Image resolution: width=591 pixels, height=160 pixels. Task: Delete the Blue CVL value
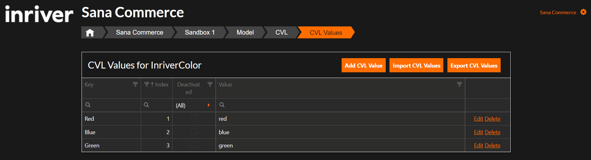493,132
